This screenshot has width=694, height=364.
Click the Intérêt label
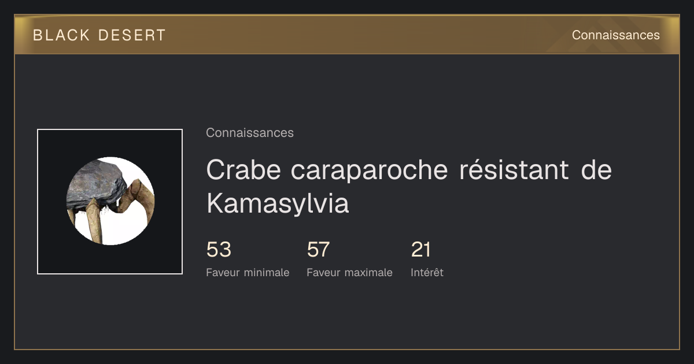tap(427, 273)
